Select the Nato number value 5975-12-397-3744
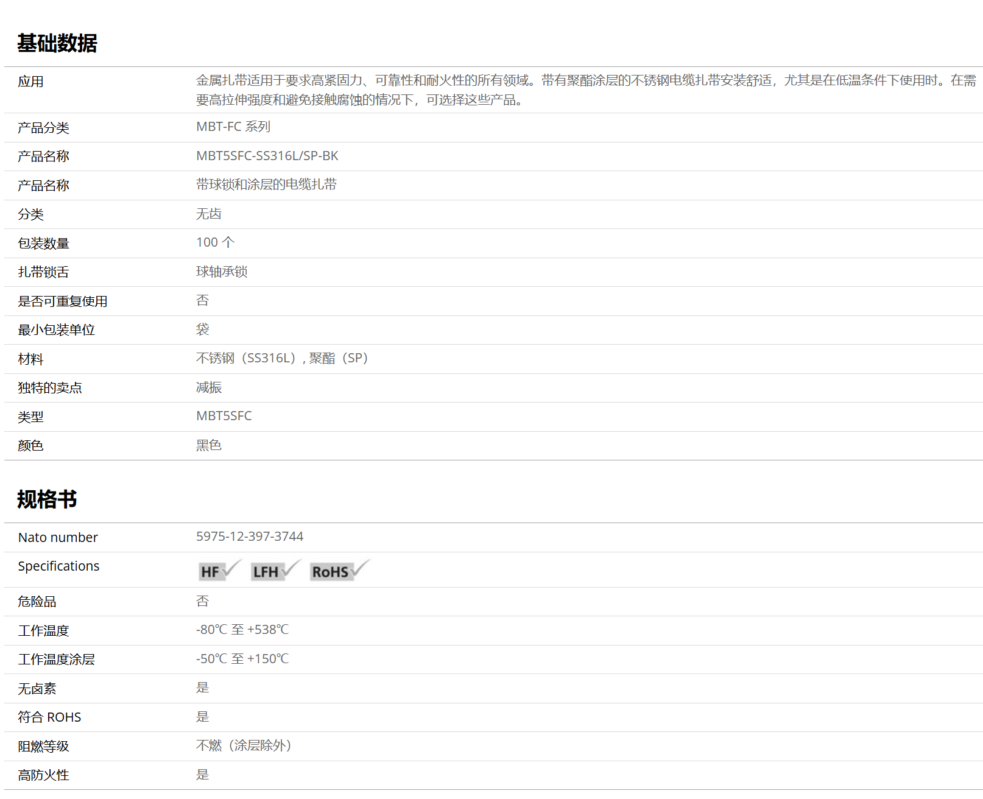Image resolution: width=983 pixels, height=799 pixels. [x=249, y=537]
